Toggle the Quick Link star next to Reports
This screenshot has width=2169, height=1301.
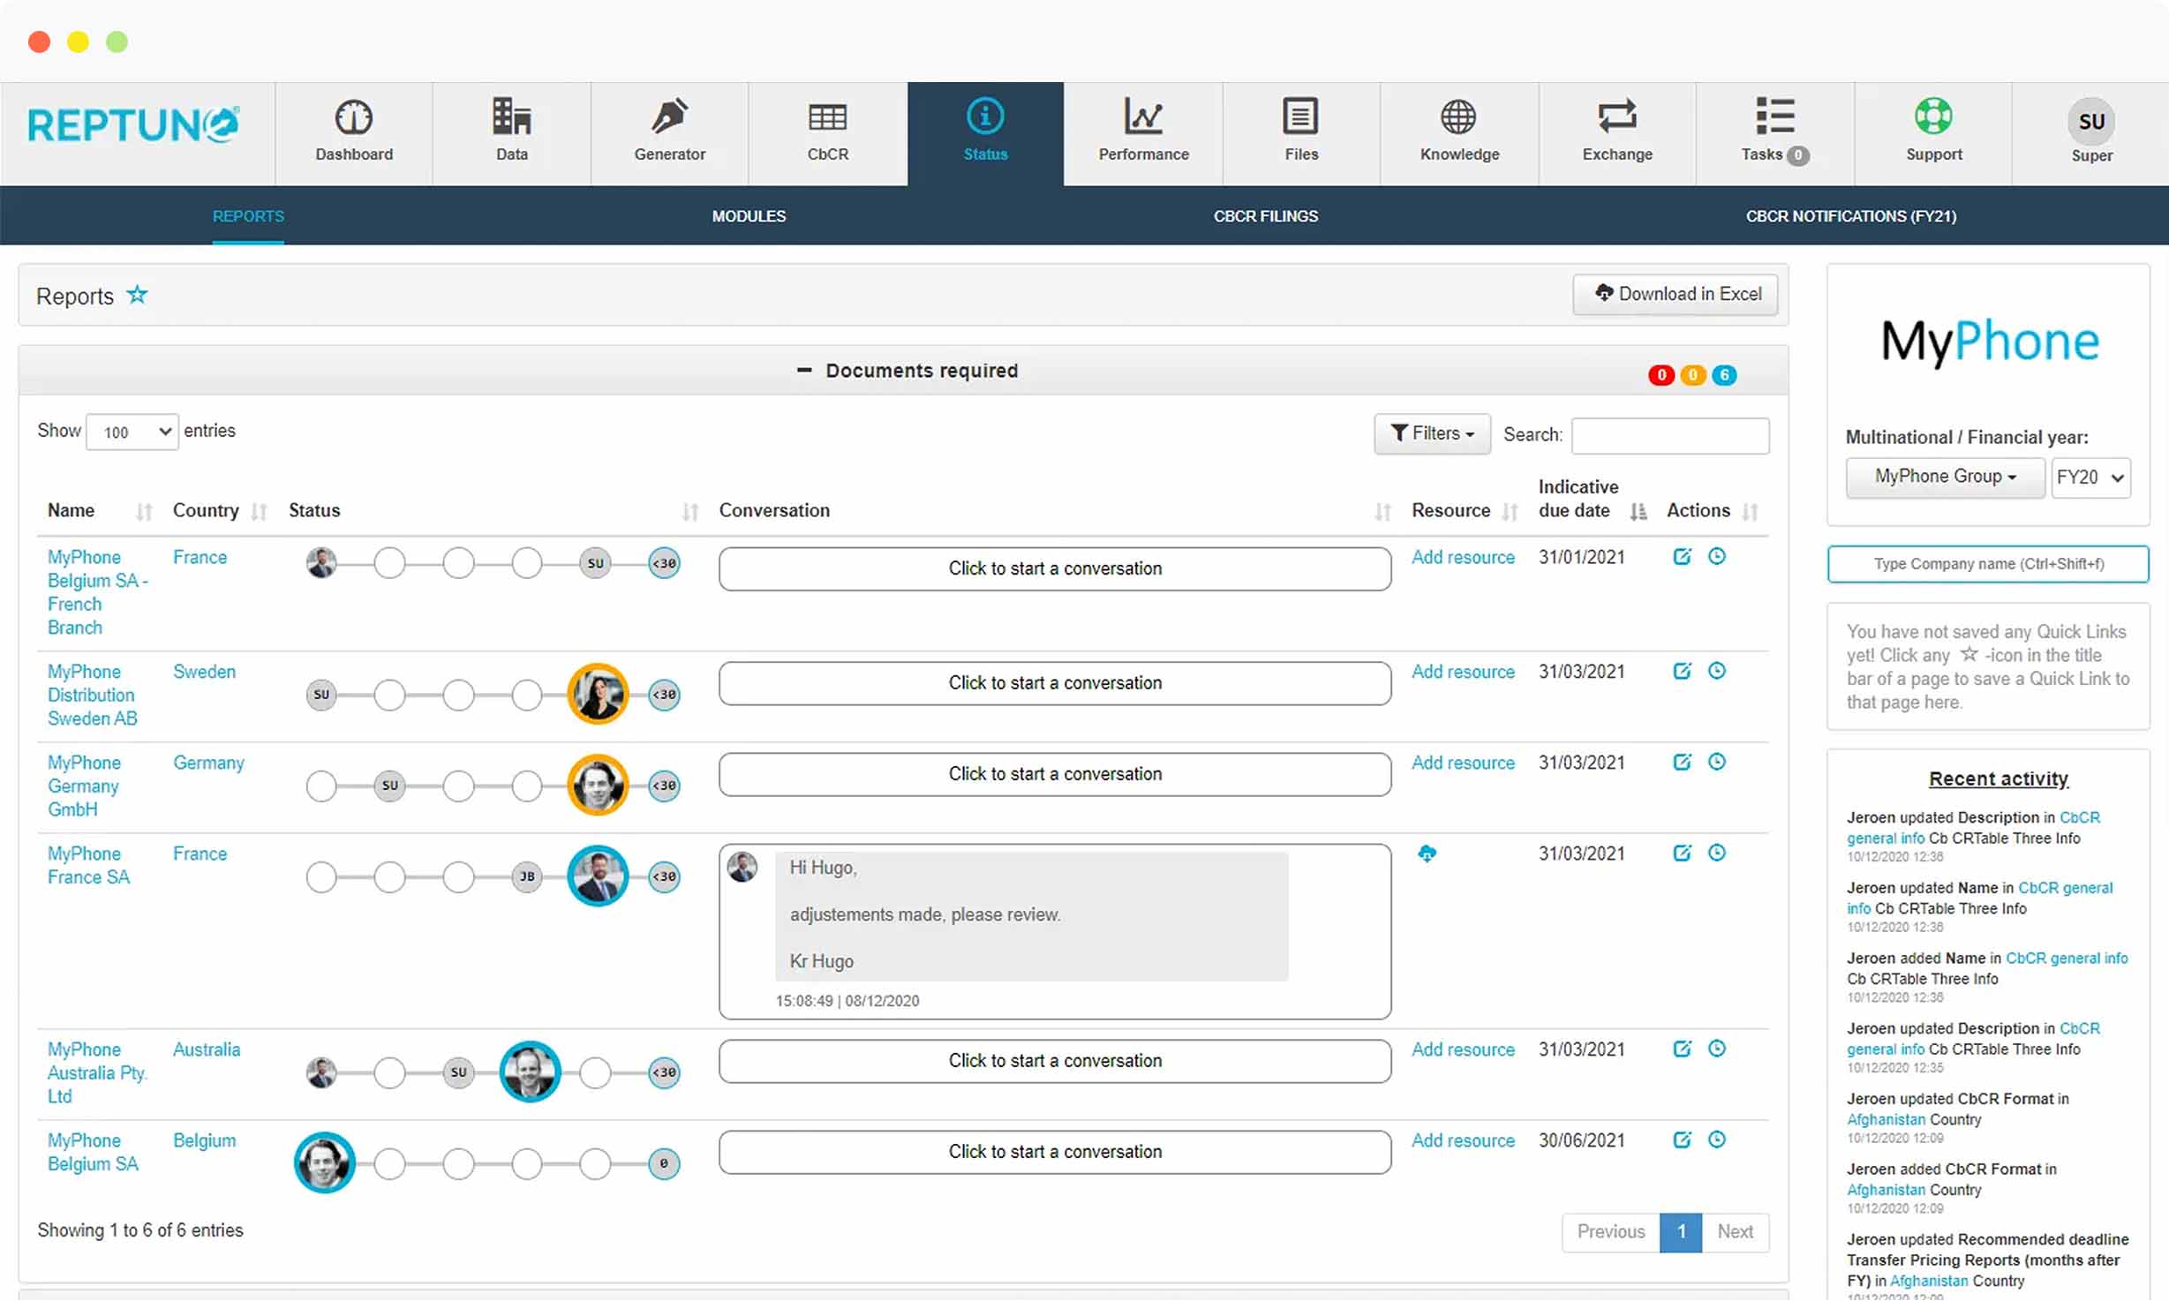point(138,295)
